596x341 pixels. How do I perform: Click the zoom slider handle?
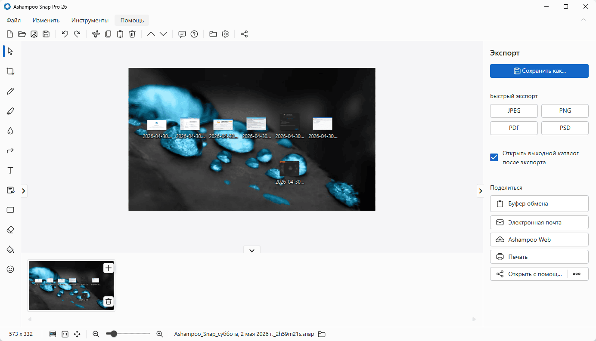click(114, 334)
